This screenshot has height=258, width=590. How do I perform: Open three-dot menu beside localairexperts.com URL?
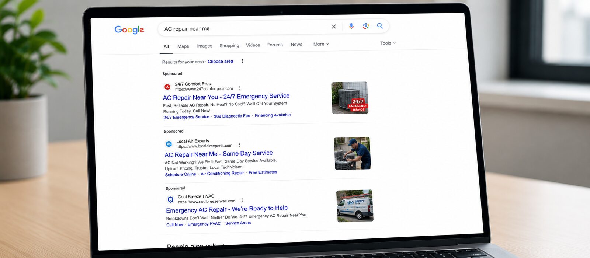(239, 145)
